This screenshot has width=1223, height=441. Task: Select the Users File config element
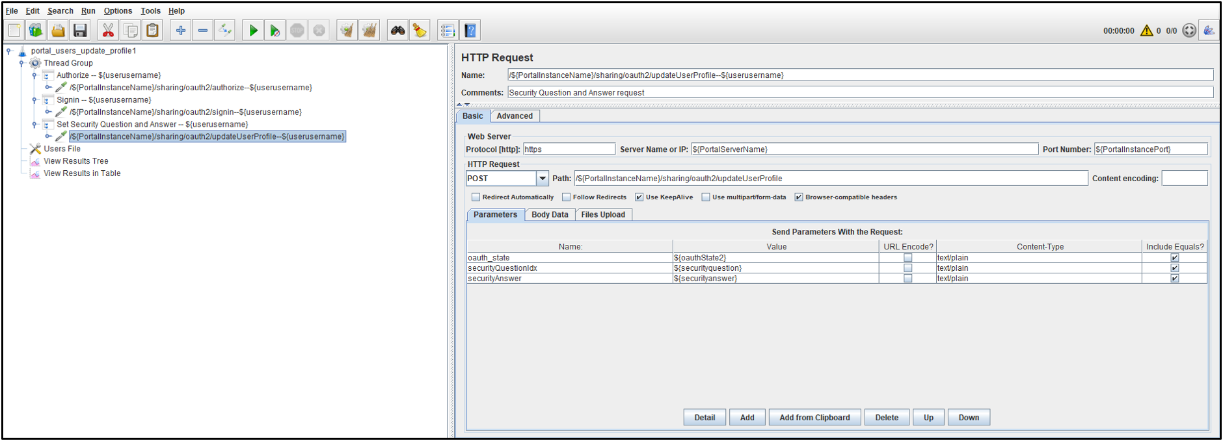62,149
